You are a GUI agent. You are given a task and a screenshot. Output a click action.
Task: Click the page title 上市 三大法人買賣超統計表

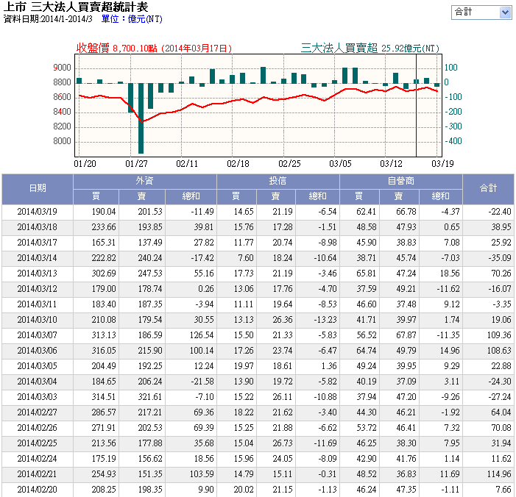[x=76, y=7]
